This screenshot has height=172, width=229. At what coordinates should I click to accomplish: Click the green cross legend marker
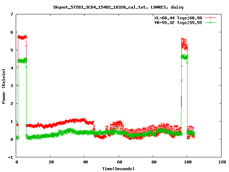tap(210, 22)
